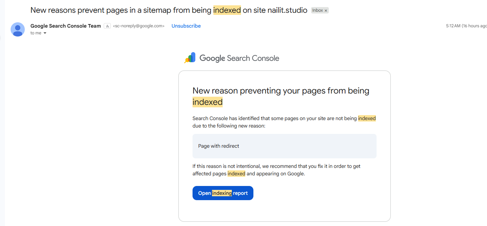The width and height of the screenshot is (487, 226).
Task: Click the mailing list icon beside sender name
Action: pyautogui.click(x=107, y=26)
